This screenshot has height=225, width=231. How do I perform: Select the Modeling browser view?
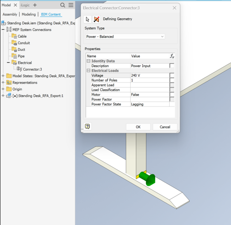(x=29, y=14)
